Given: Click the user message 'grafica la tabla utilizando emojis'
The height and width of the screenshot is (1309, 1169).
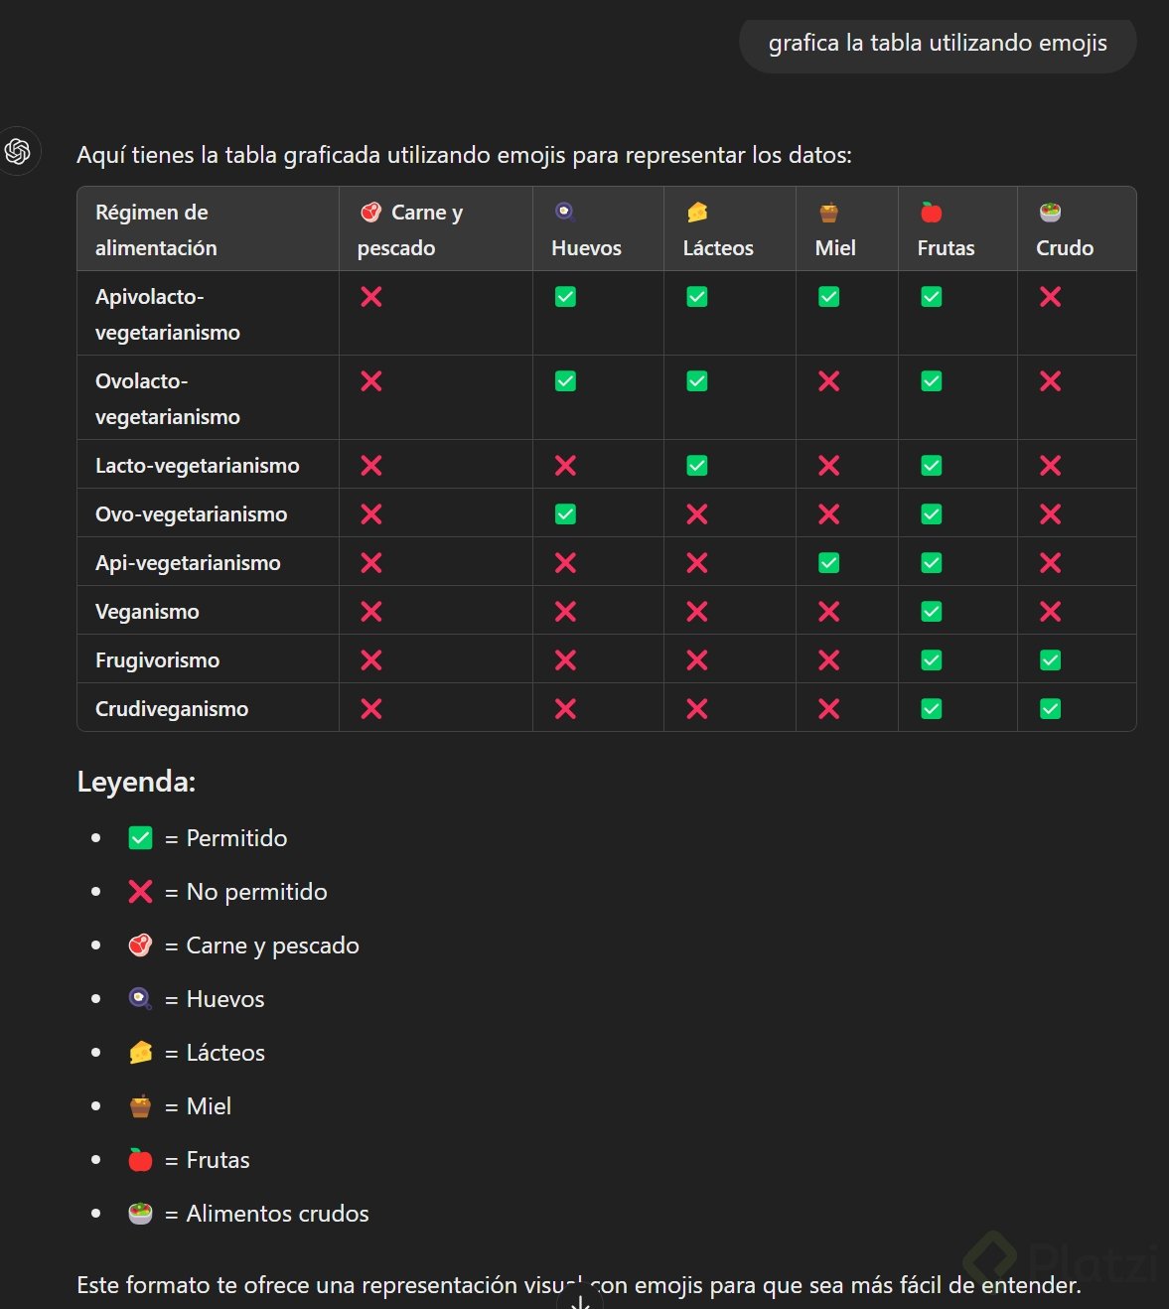Looking at the screenshot, I should click(937, 44).
